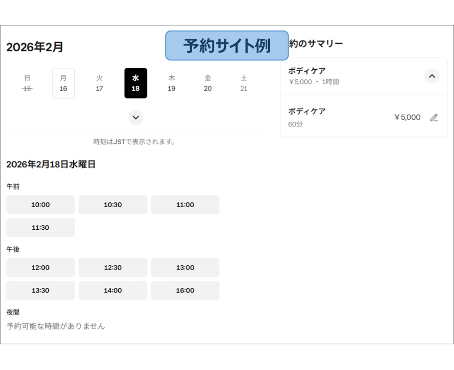The image size is (454, 370).
Task: Click the 2026年2月 month heading
Action: 35,47
